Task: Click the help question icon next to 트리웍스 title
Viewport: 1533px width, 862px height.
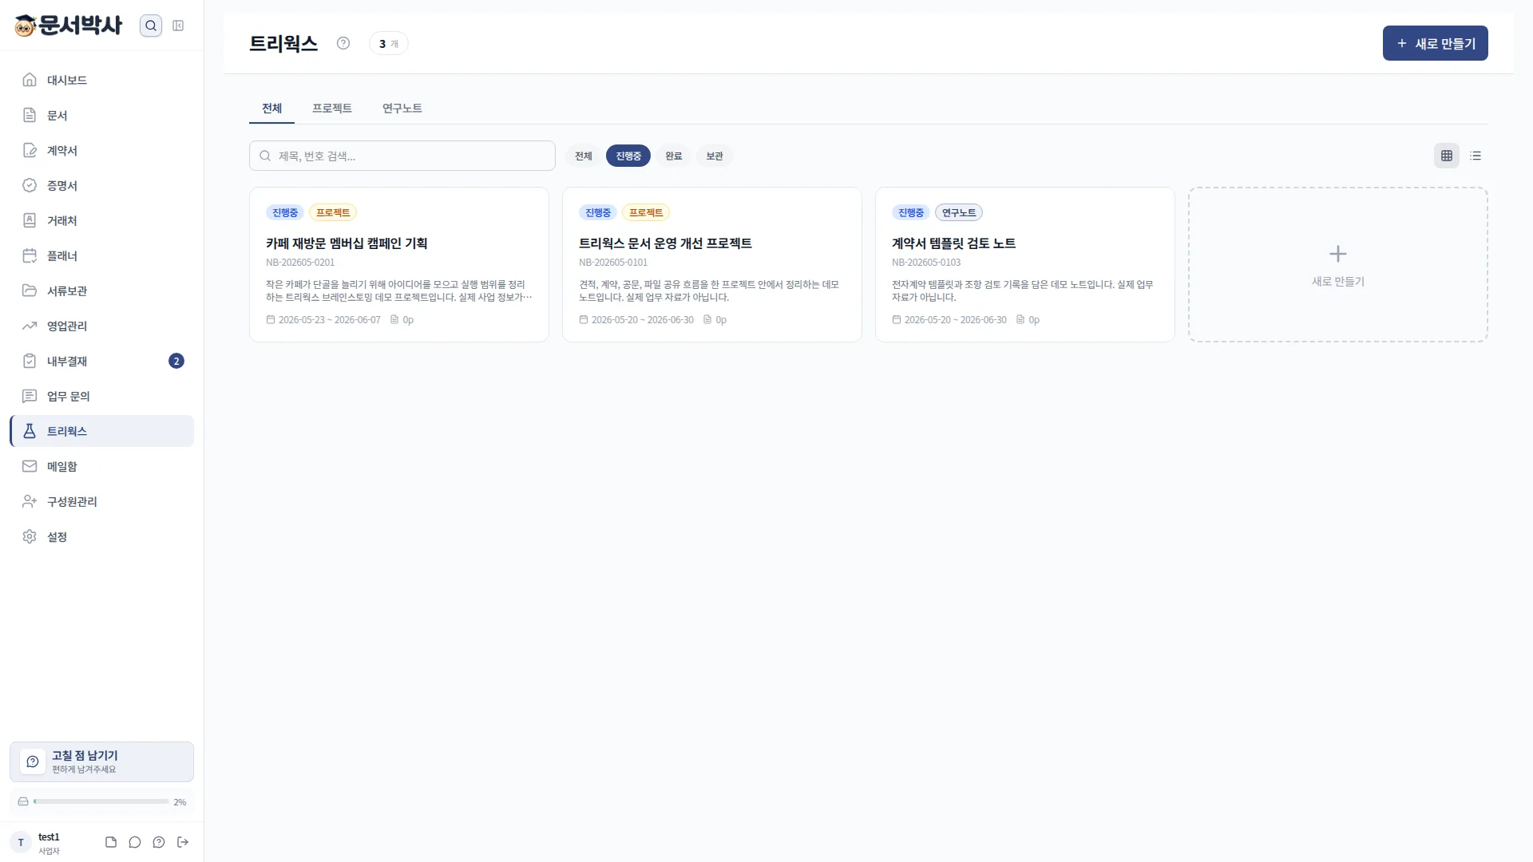Action: [343, 43]
